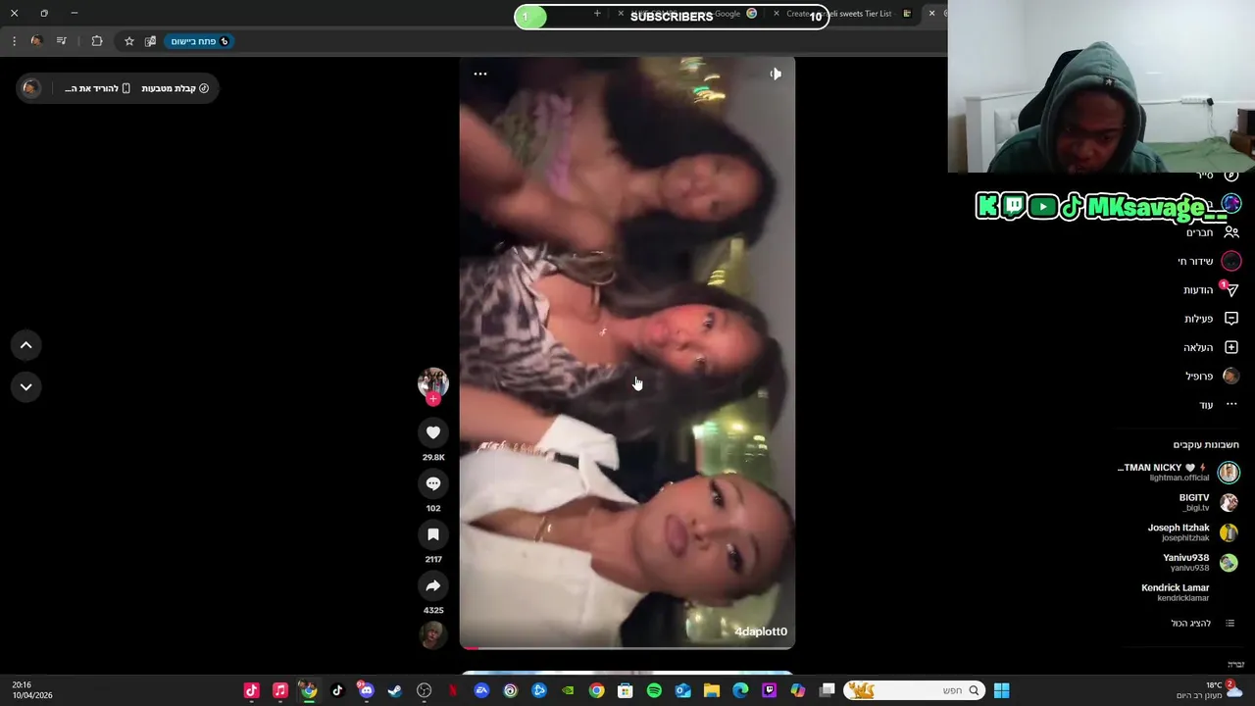Viewport: 1255px width, 706px height.
Task: Open Joseph Itzhak following account
Action: click(1192, 532)
